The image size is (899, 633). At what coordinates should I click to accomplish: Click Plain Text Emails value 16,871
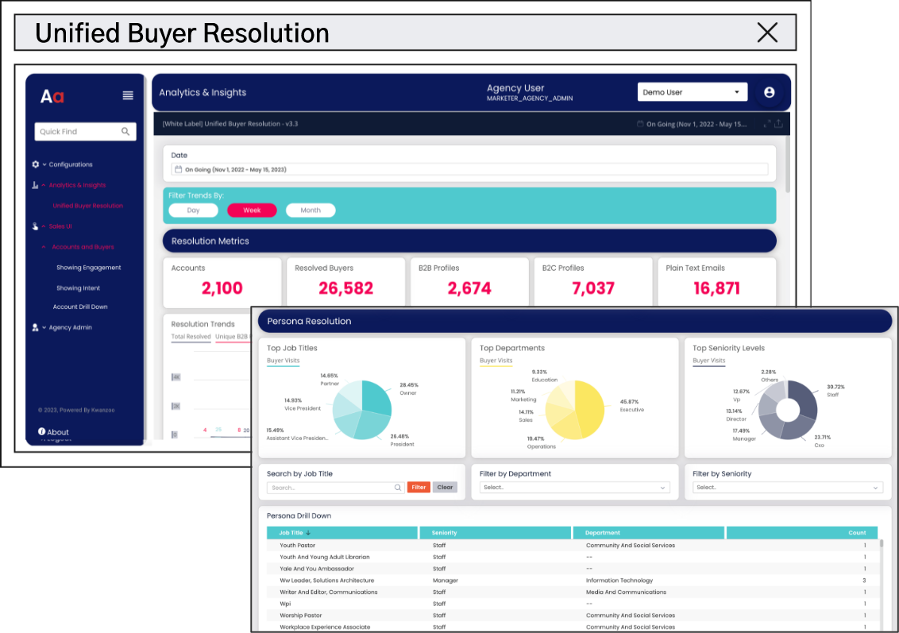[x=716, y=288]
